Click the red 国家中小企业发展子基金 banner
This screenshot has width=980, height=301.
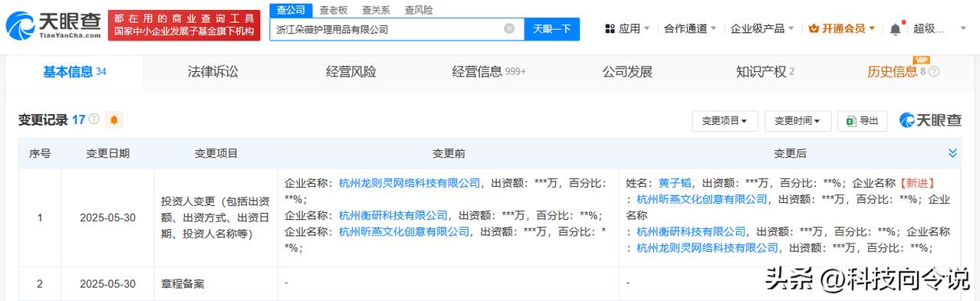pos(184,25)
